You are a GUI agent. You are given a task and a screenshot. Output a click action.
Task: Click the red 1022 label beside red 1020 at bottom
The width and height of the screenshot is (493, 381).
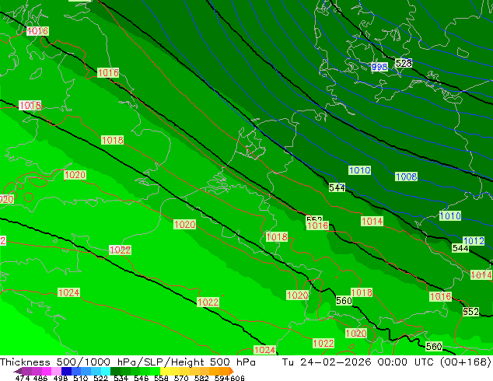[x=323, y=344]
